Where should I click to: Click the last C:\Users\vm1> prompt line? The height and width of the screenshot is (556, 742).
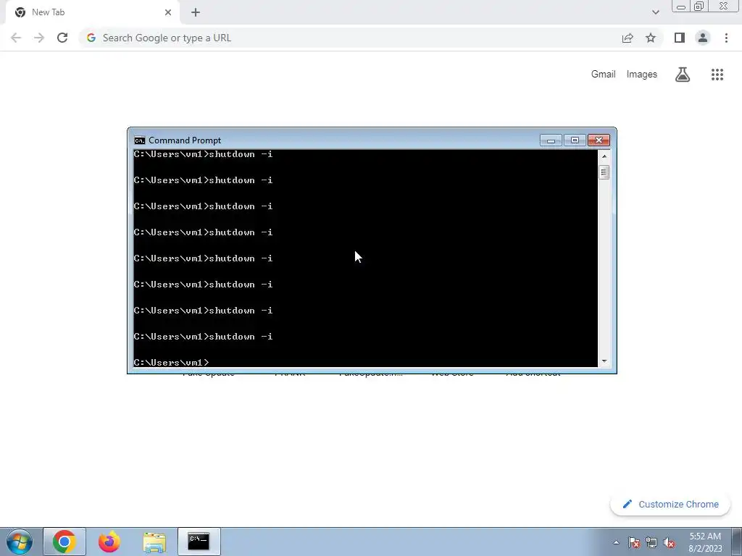tap(171, 362)
